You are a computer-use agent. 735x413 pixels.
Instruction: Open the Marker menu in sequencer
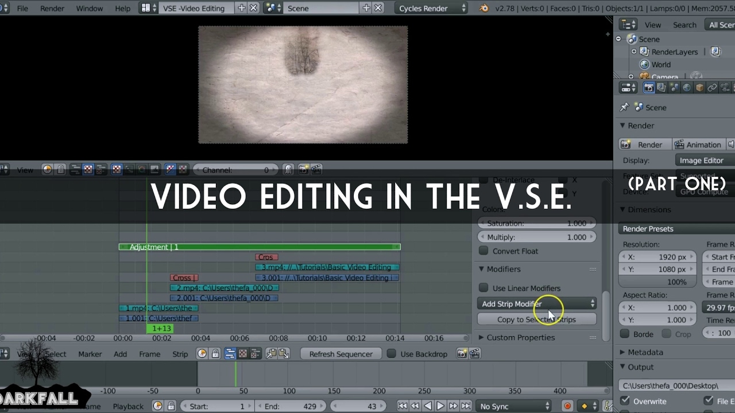[x=90, y=354]
